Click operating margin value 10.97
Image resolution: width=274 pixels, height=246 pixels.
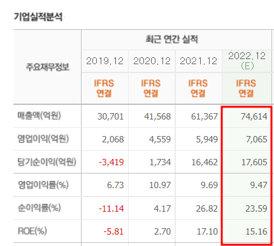click(x=160, y=186)
